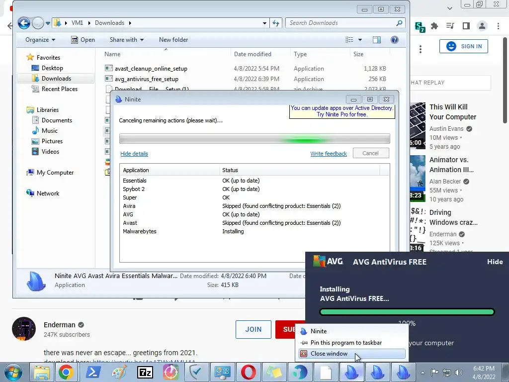This screenshot has height=382, width=509.
Task: Open the This Will Kill Your Computer thumbnail
Action: coord(418,126)
